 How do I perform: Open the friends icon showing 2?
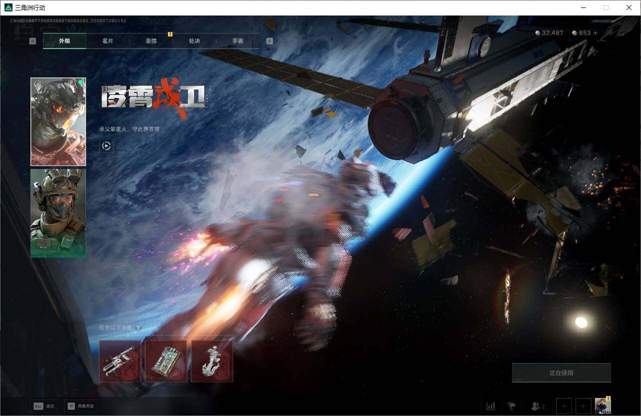coord(538,406)
